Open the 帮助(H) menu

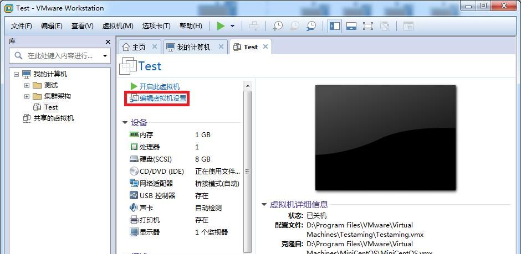191,26
